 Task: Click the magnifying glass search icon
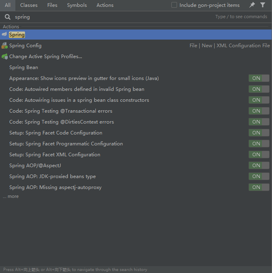pyautogui.click(x=8, y=17)
